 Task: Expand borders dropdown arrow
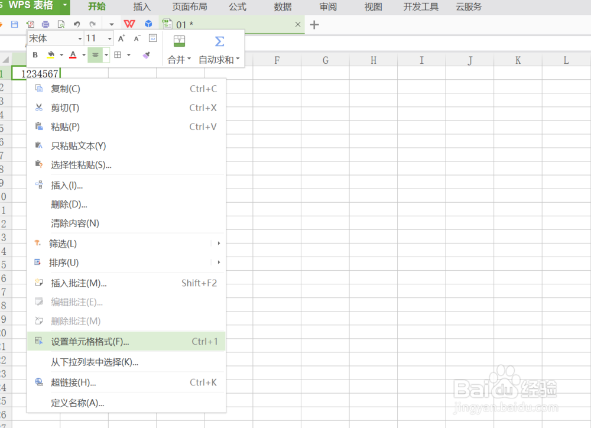tap(128, 55)
